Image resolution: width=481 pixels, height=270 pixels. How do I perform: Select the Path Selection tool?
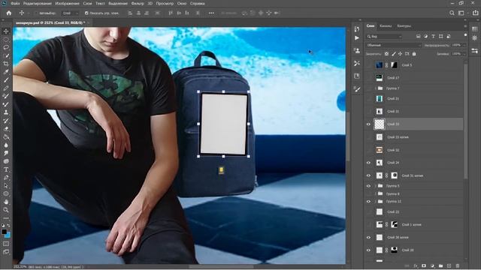(6, 185)
